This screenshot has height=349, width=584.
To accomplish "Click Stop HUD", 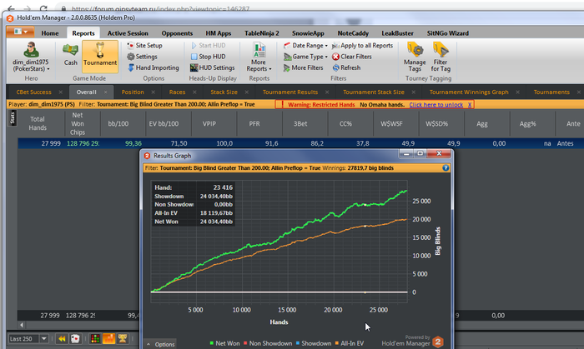I will pos(209,57).
